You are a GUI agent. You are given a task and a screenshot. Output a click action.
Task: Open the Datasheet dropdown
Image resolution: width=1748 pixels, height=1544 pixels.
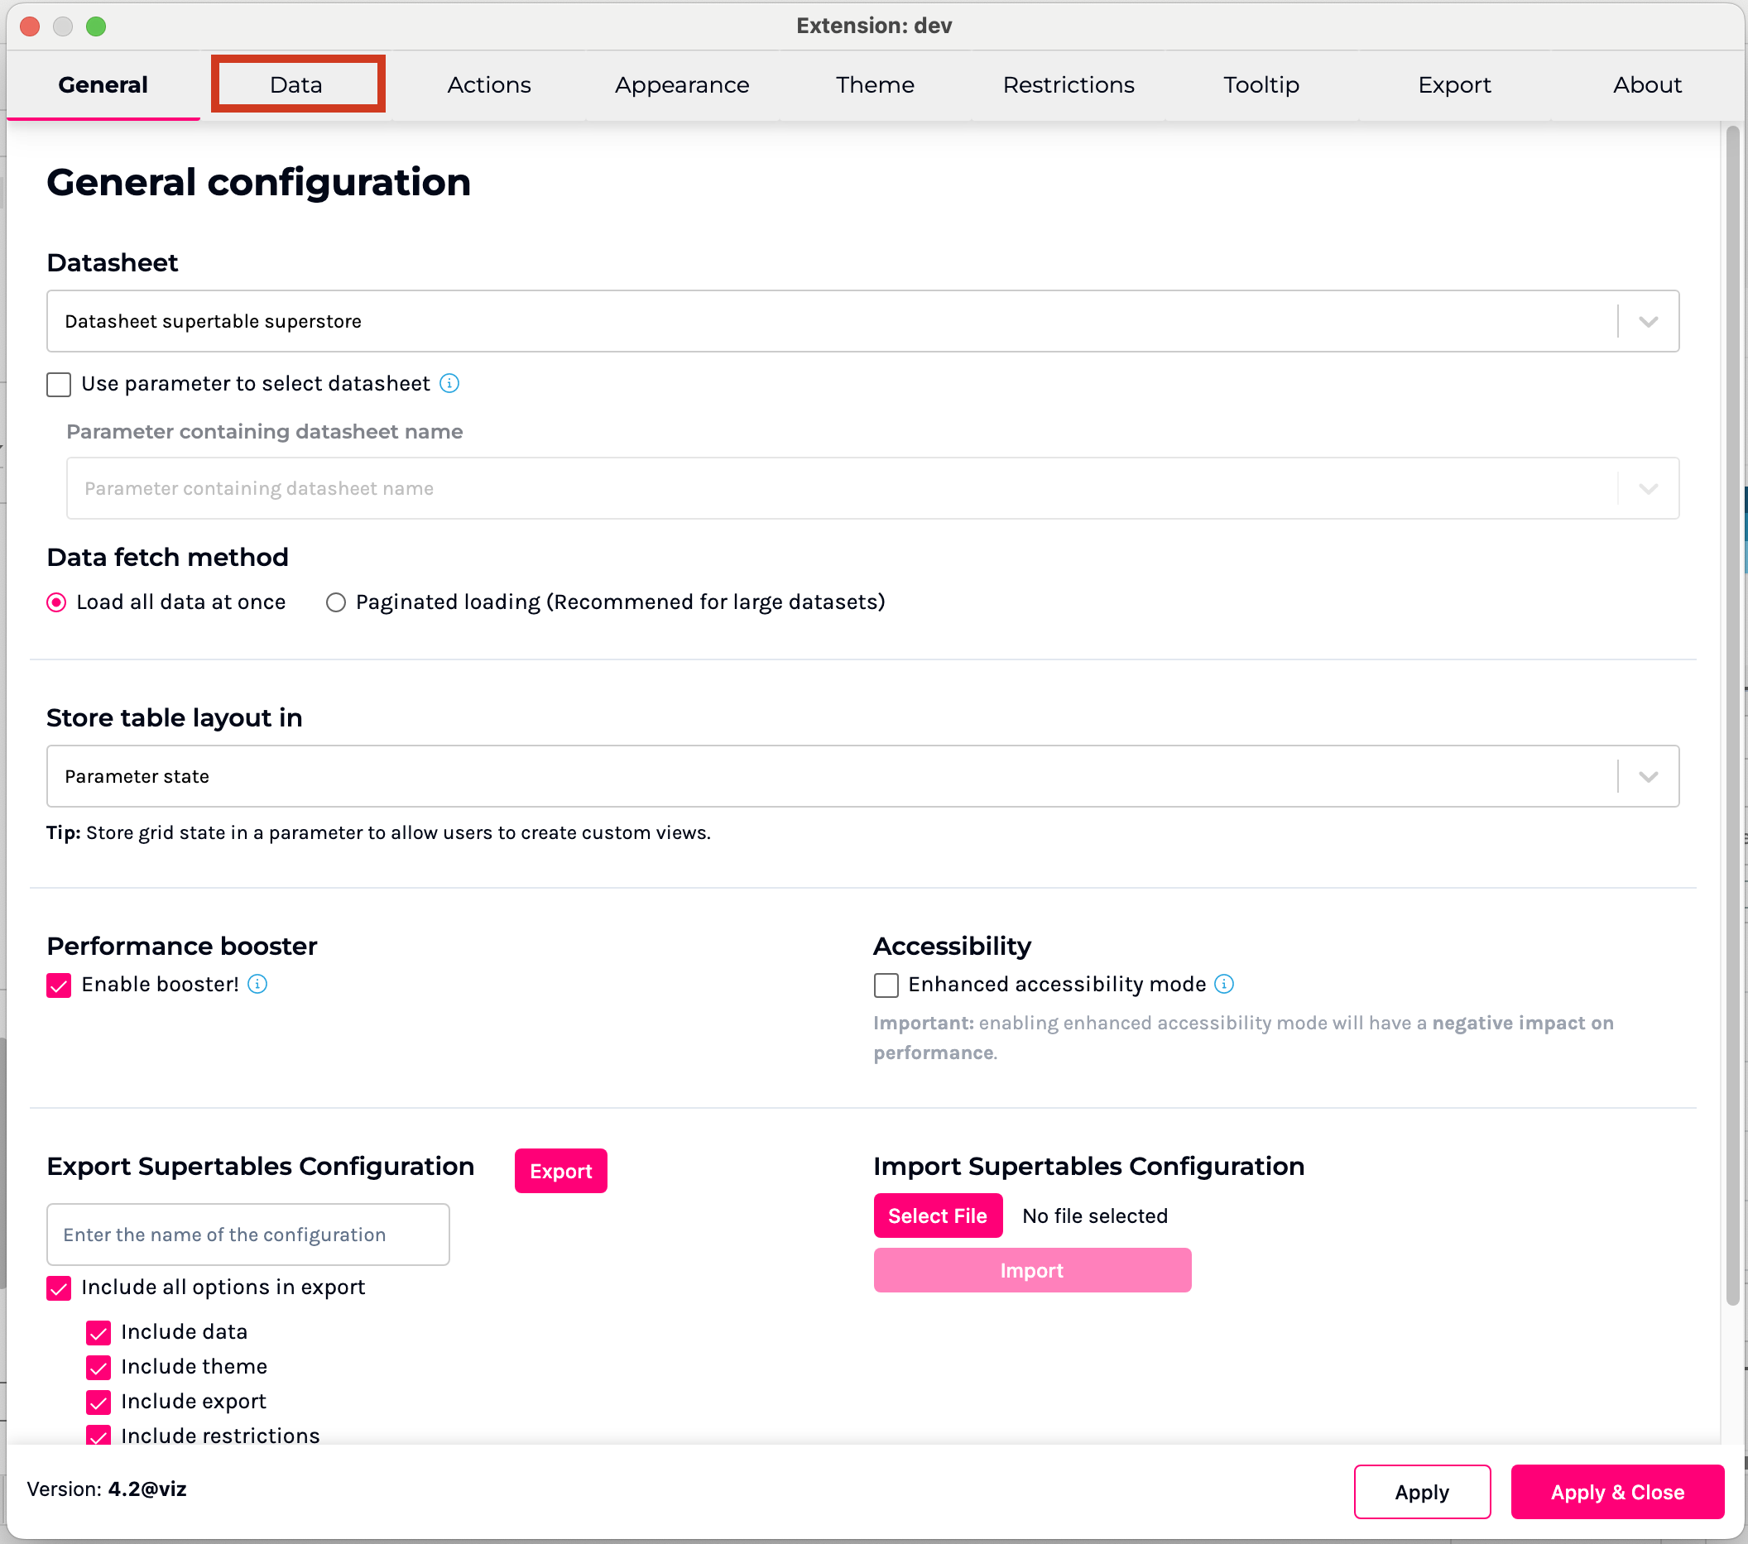tap(862, 321)
